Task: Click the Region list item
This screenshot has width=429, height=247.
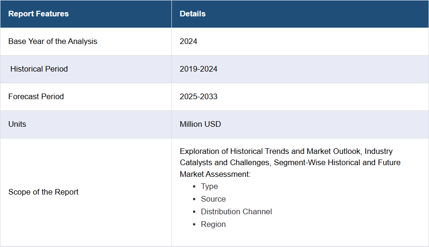Action: [x=213, y=224]
